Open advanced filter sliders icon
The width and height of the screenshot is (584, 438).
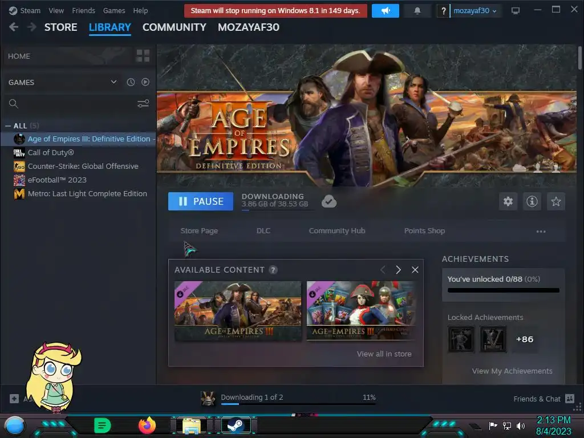pyautogui.click(x=143, y=103)
